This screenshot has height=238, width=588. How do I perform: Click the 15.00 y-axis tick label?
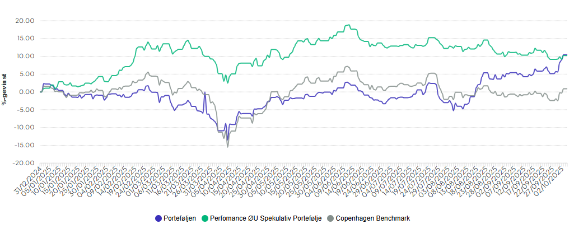26,39
